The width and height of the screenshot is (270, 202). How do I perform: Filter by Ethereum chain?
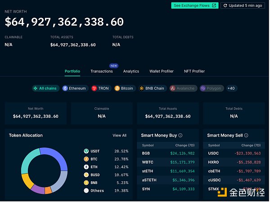(x=74, y=88)
